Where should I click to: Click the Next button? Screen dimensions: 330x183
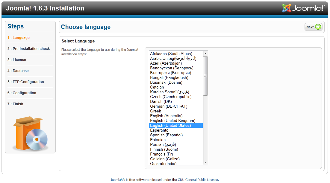click(x=313, y=27)
